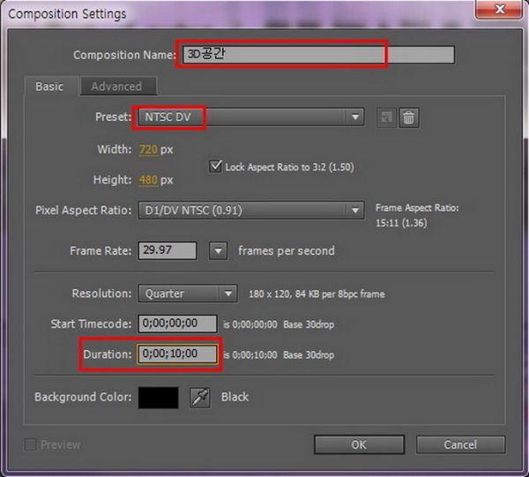Click the '15:11 (1.36)' aspect text
Screen dimensions: 529x477
click(x=401, y=223)
